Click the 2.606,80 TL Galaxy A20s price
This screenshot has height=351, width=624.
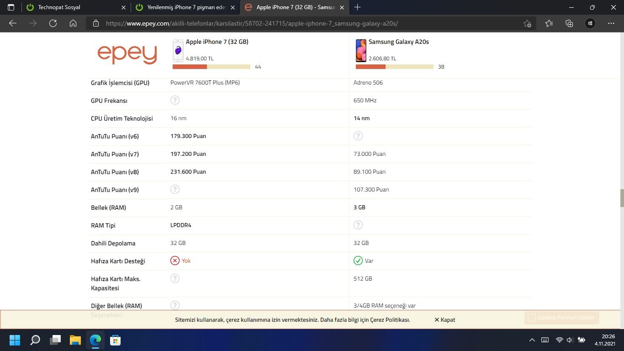click(x=382, y=58)
